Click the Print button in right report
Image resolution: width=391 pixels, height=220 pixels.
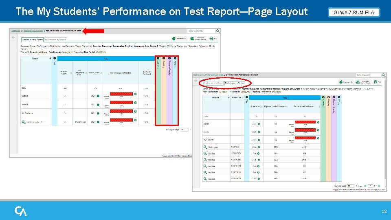coord(377,82)
